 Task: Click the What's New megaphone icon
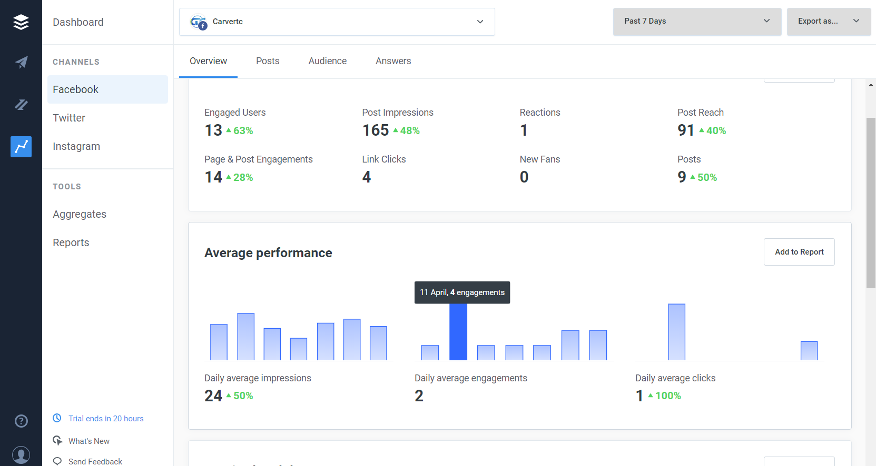pyautogui.click(x=57, y=440)
